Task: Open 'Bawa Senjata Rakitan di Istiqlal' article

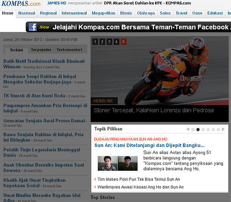Action: pyautogui.click(x=43, y=137)
